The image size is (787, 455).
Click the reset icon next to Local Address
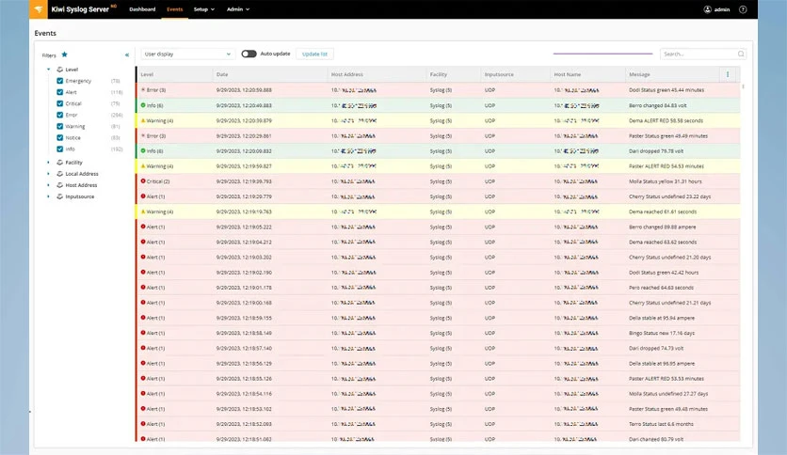click(x=59, y=173)
